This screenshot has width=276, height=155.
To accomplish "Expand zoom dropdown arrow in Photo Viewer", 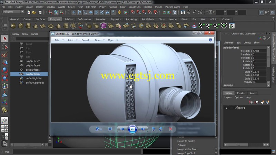I will click(101, 129).
